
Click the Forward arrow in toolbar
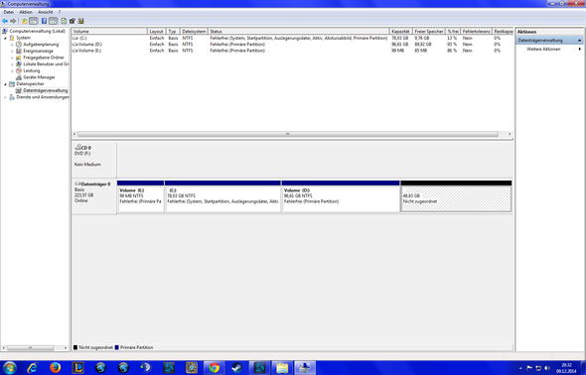tap(13, 21)
